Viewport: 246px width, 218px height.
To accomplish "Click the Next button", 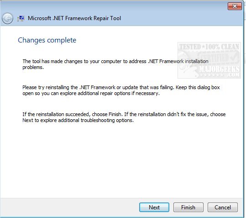I will [154, 207].
